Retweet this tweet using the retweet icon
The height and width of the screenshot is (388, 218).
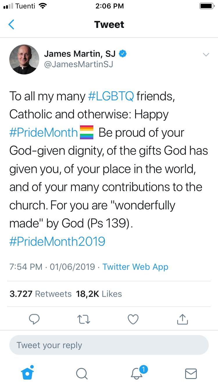84,319
